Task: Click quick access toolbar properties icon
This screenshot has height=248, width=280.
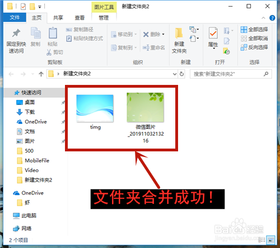Action: pos(23,7)
